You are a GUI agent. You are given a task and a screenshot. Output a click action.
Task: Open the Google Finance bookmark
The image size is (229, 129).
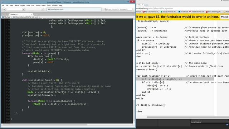[169, 12]
